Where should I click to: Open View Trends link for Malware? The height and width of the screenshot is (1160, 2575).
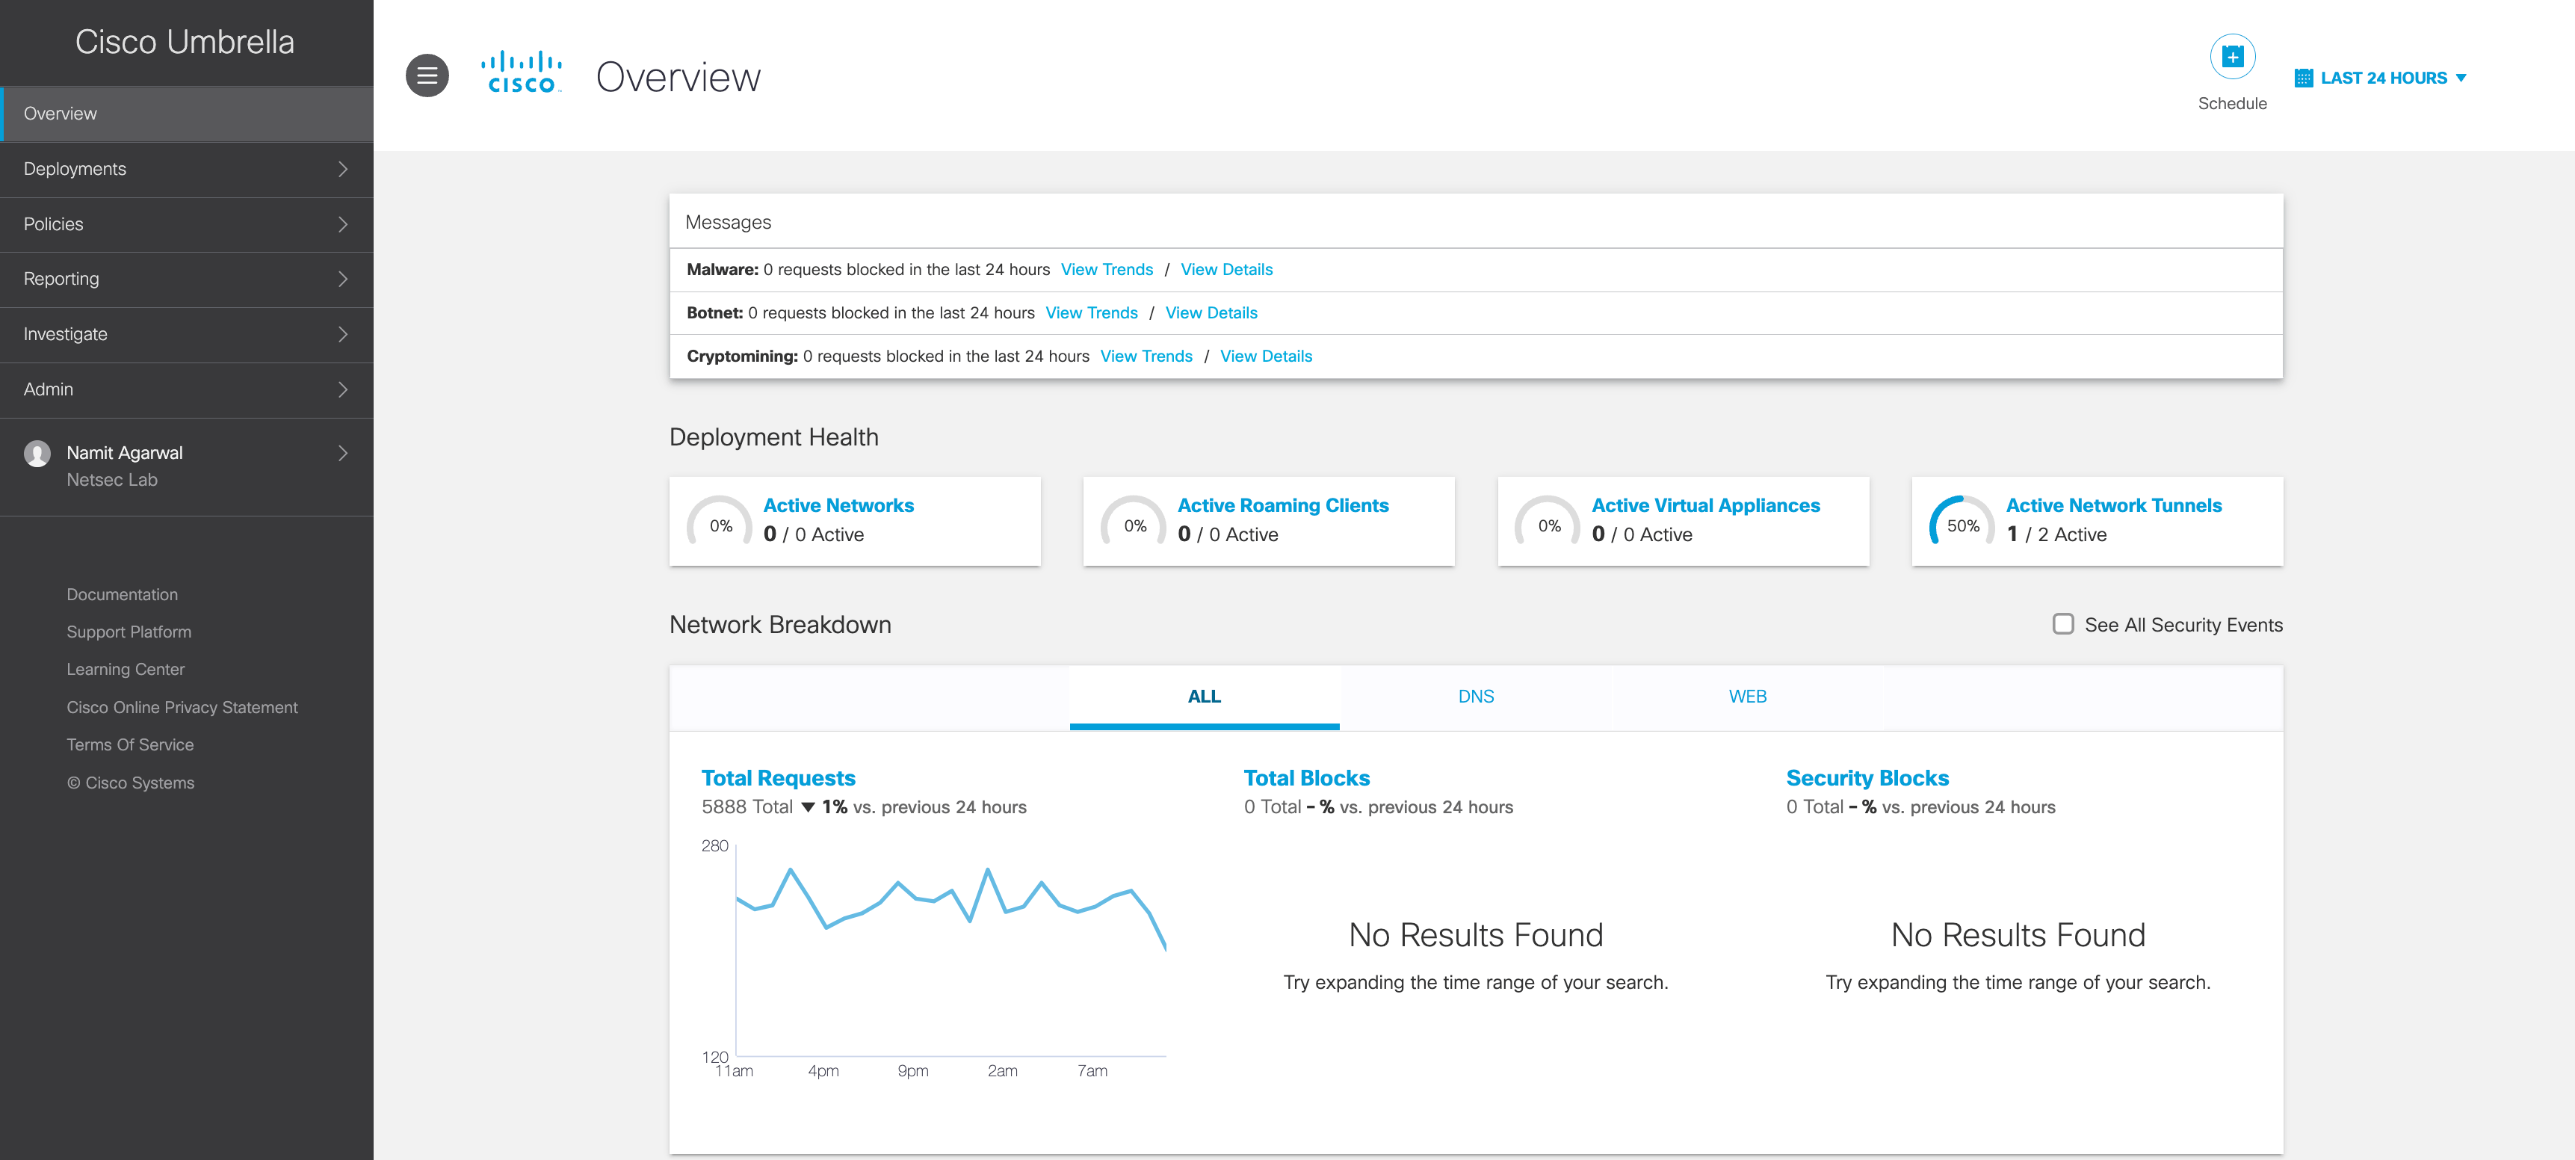(1106, 269)
